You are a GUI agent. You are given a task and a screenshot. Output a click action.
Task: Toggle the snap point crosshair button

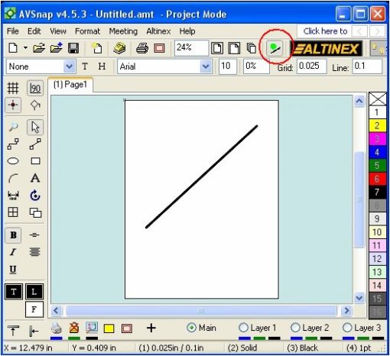(x=13, y=105)
